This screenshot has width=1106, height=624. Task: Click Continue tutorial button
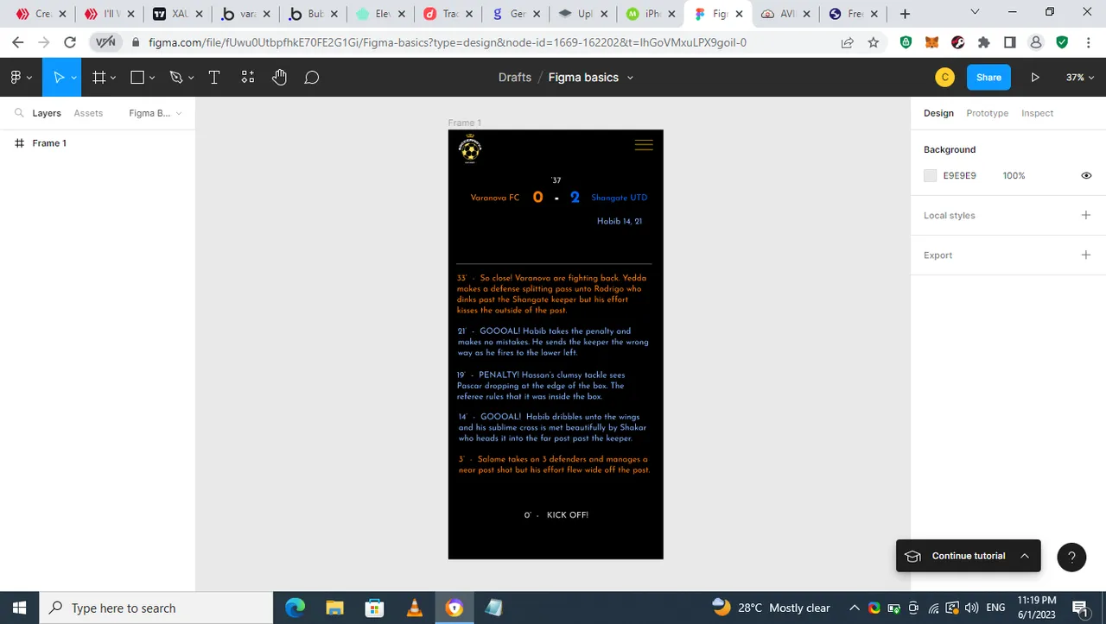coord(968,556)
